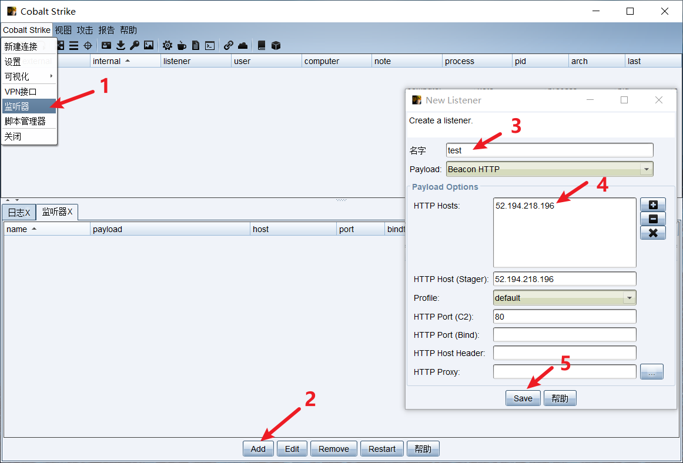This screenshot has width=683, height=463.
Task: Sort sessions by process column
Action: [x=477, y=61]
